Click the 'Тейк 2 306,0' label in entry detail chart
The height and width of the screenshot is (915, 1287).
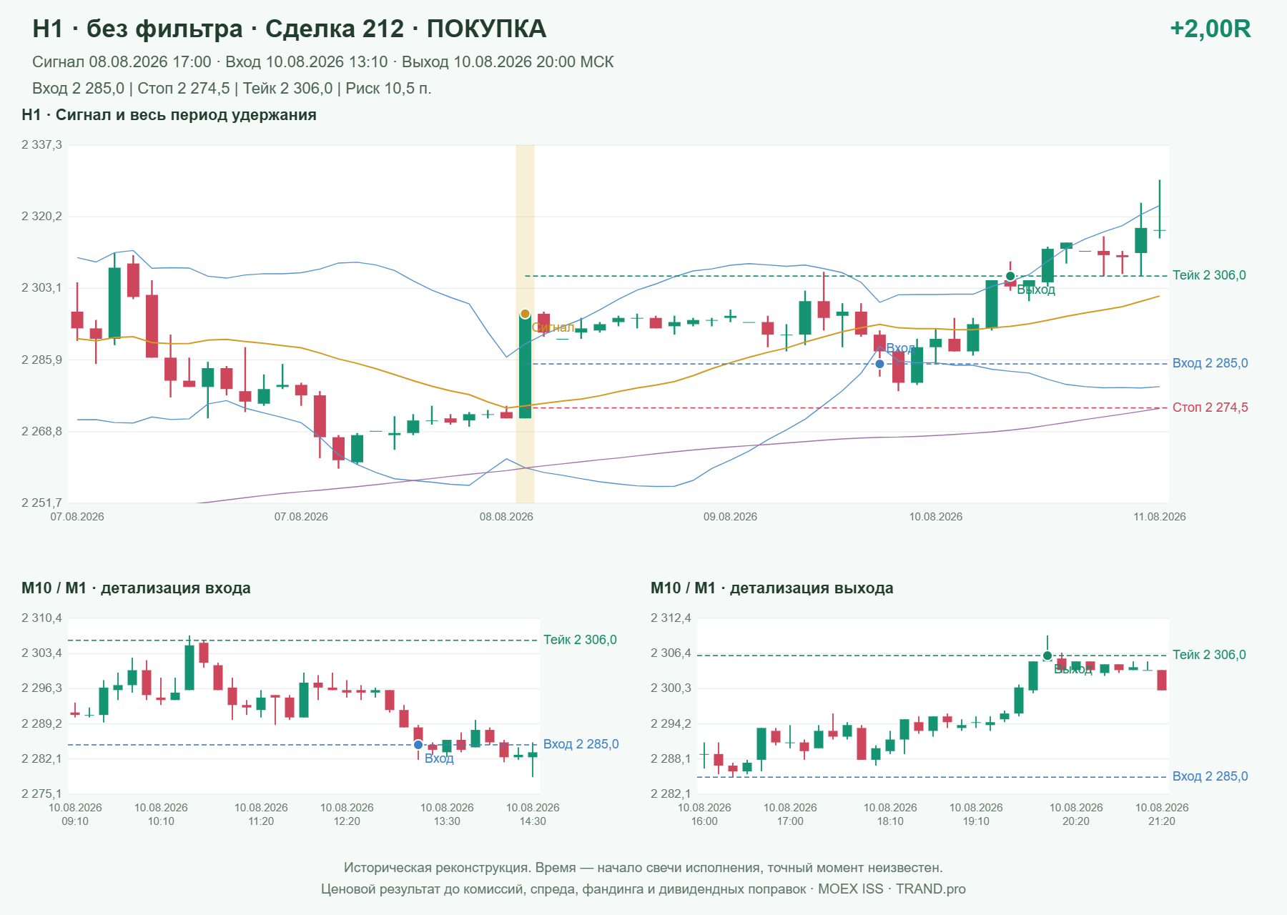coord(580,640)
